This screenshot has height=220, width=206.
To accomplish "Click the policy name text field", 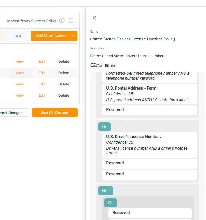I will (x=133, y=39).
